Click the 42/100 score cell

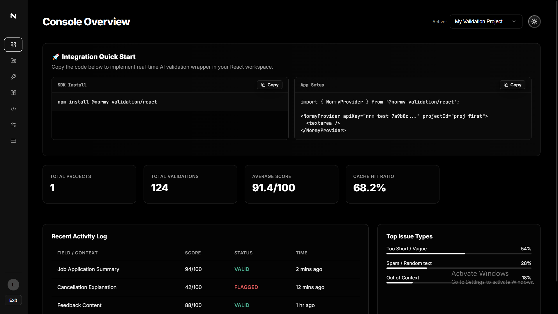tap(193, 287)
